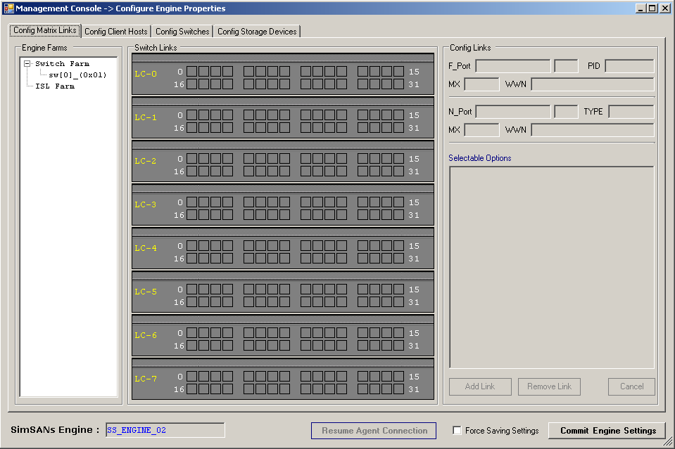The width and height of the screenshot is (675, 449).
Task: Select port 15 on line card LC-7
Action: 398,377
